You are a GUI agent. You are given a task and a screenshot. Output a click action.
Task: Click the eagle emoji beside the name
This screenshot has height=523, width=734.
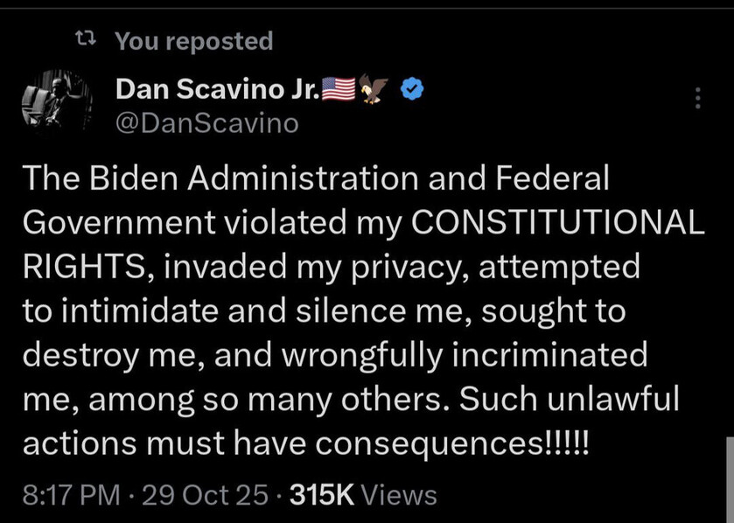click(x=374, y=88)
